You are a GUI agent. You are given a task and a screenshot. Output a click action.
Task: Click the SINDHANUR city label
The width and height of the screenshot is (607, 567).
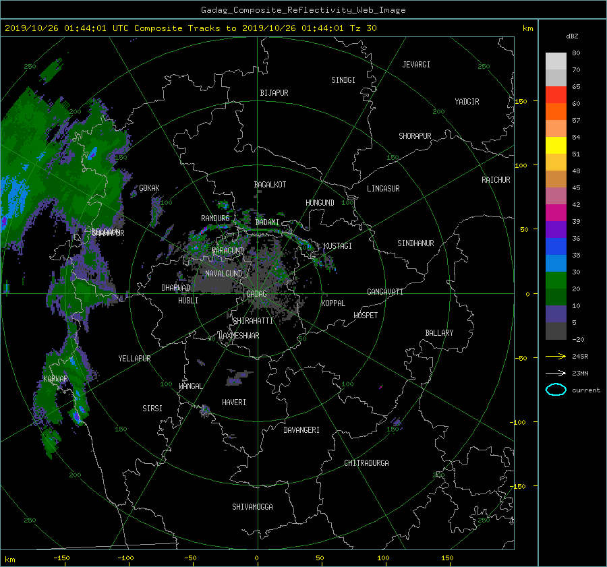point(415,243)
